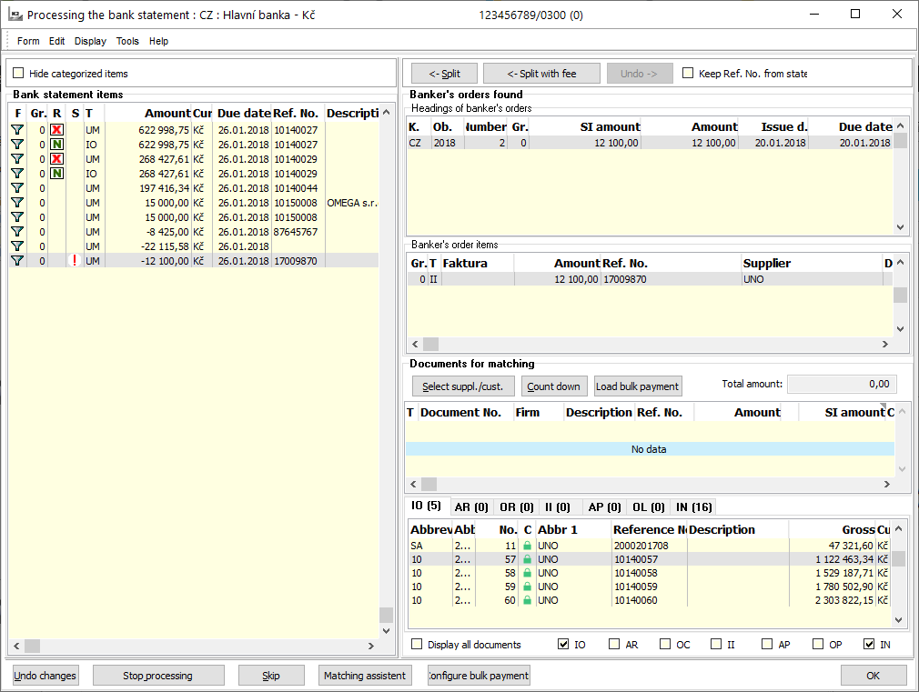
Task: Switch to the OR (0) tab
Action: [516, 506]
